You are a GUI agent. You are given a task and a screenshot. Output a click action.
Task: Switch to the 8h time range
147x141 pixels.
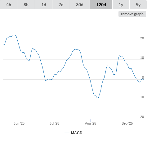point(26,5)
